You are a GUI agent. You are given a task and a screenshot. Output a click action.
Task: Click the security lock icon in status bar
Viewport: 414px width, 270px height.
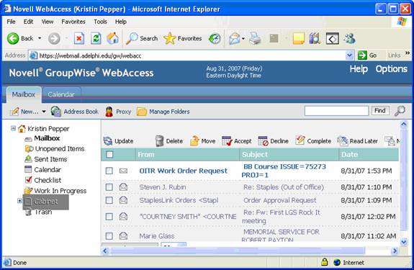click(325, 262)
